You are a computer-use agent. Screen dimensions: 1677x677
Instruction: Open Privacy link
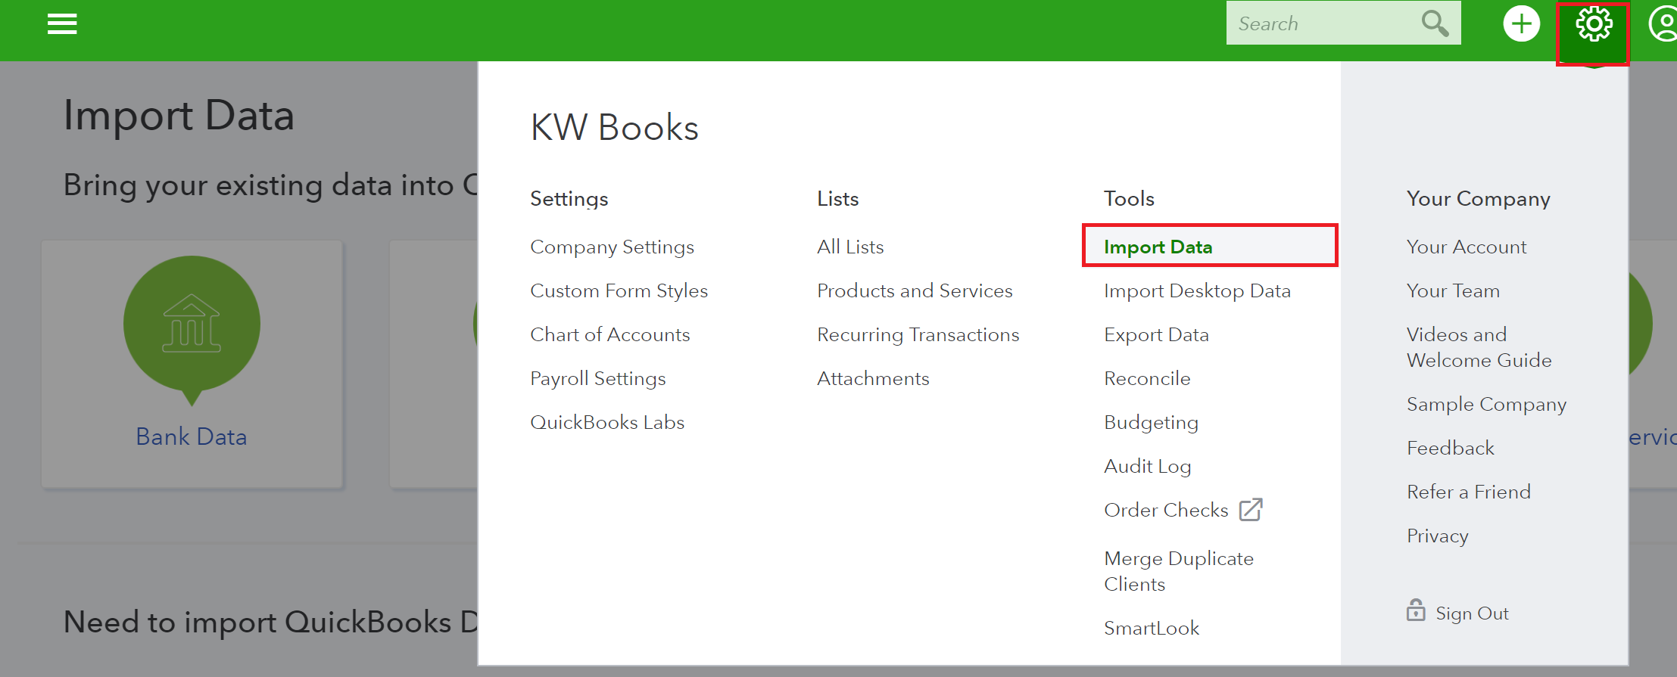[1437, 536]
